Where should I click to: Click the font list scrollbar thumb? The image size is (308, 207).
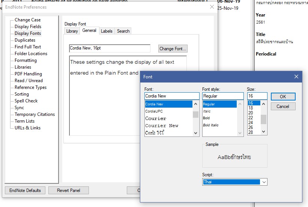tap(196, 114)
